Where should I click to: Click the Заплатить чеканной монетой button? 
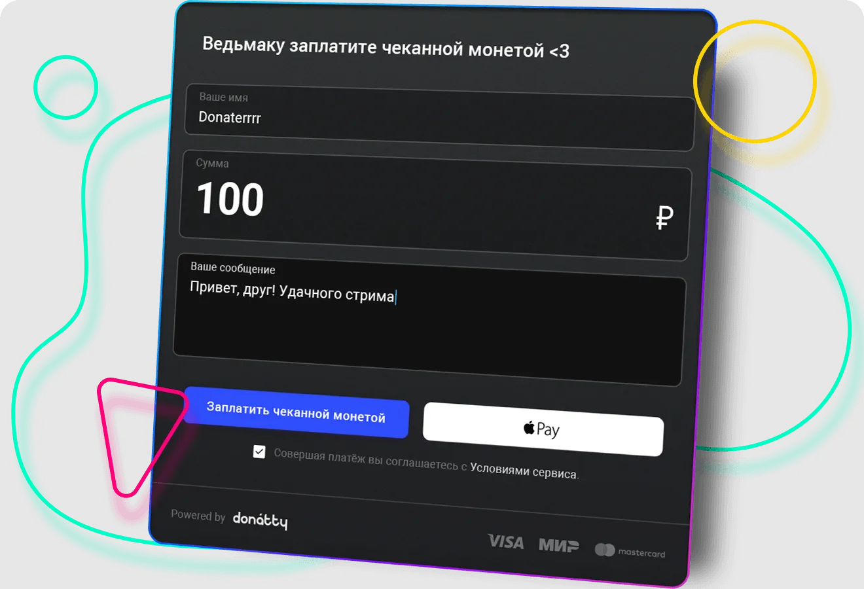297,412
